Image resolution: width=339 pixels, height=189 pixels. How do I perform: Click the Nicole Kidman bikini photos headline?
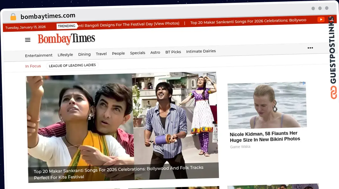click(x=265, y=137)
